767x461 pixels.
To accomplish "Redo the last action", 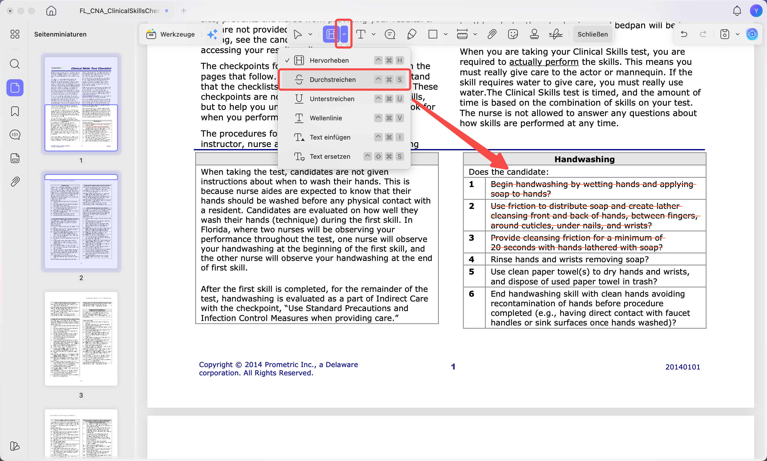I will point(703,34).
